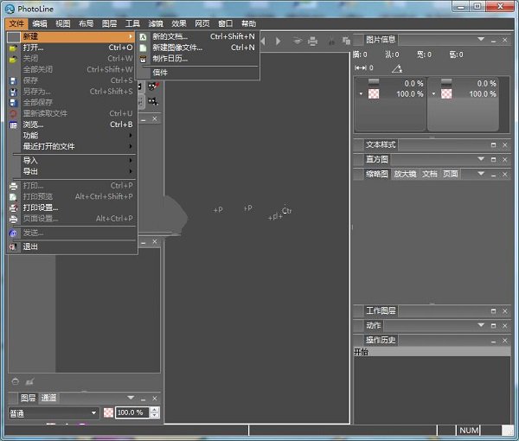Select the 信件 submenu entry
Image resolution: width=519 pixels, height=441 pixels.
pos(198,73)
